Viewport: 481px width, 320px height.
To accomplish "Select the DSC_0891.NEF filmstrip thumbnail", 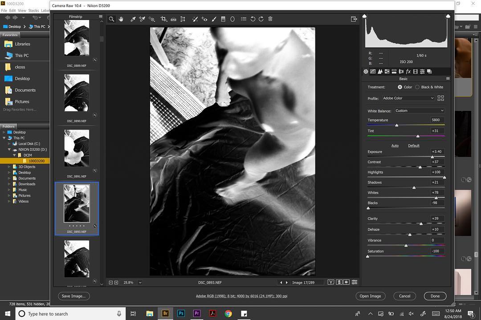I will pyautogui.click(x=77, y=148).
